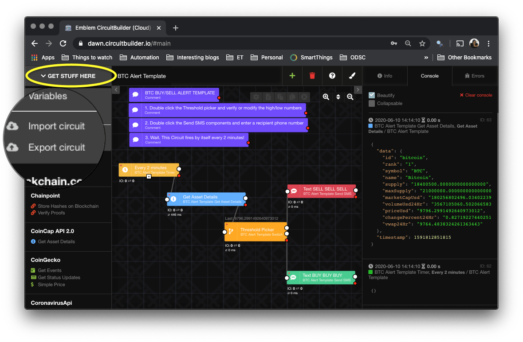Click the clock icon on Every 2 minutes node
The height and width of the screenshot is (342, 523).
125,170
